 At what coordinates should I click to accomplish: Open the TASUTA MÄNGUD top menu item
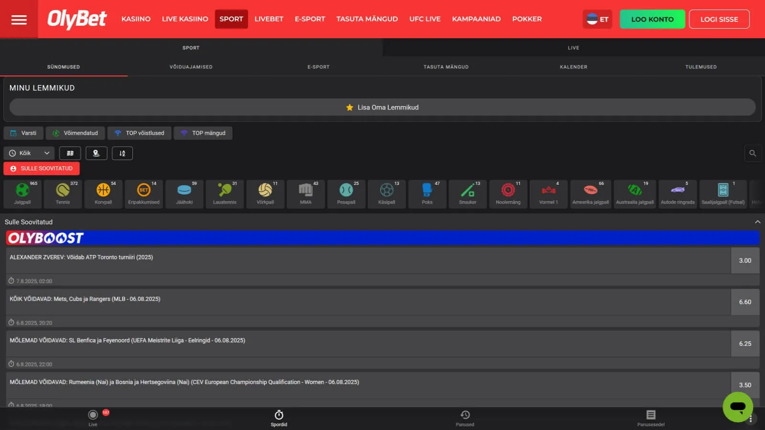pyautogui.click(x=367, y=19)
